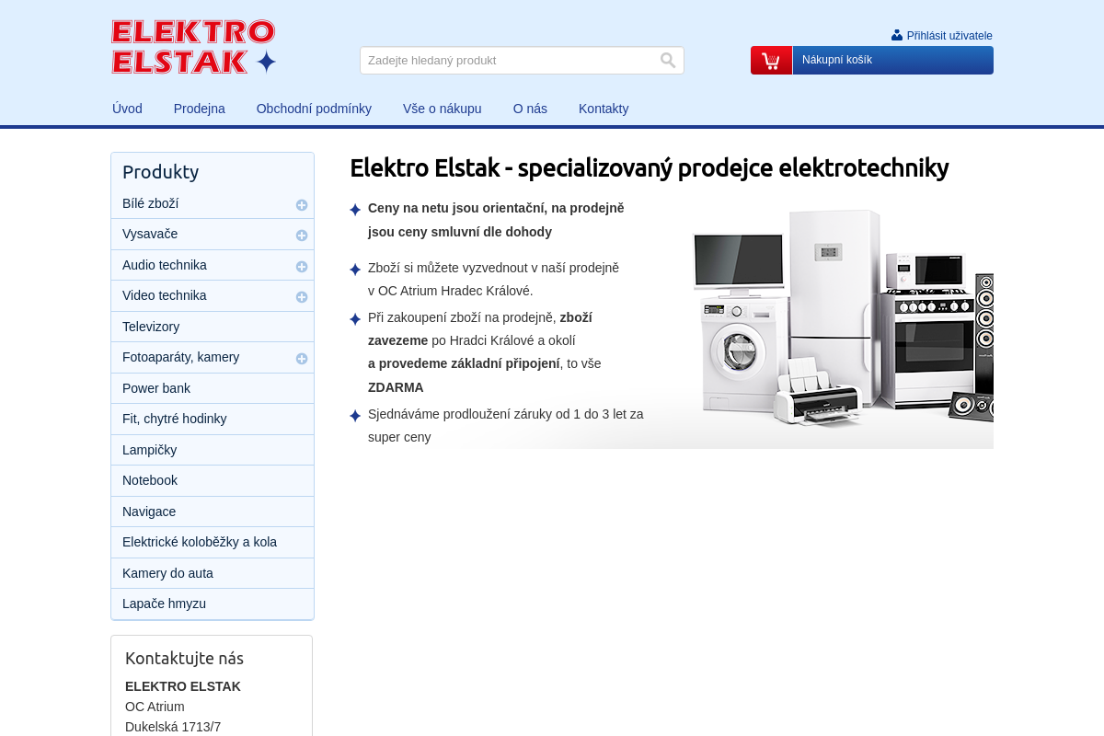Select the Kontakty navigation item
Image resolution: width=1104 pixels, height=736 pixels.
click(x=604, y=109)
